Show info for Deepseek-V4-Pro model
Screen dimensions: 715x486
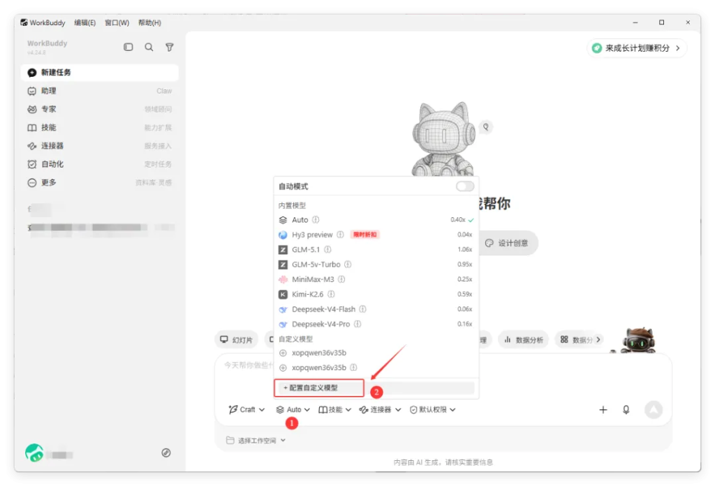tap(357, 324)
